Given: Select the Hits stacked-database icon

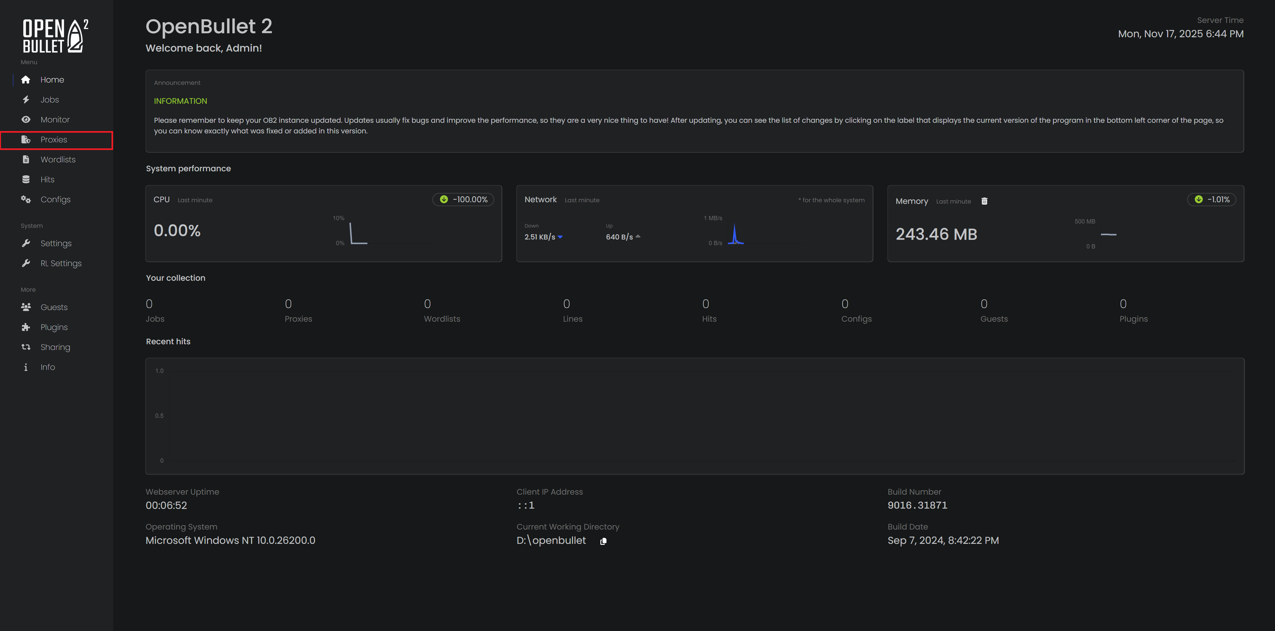Looking at the screenshot, I should coord(26,179).
